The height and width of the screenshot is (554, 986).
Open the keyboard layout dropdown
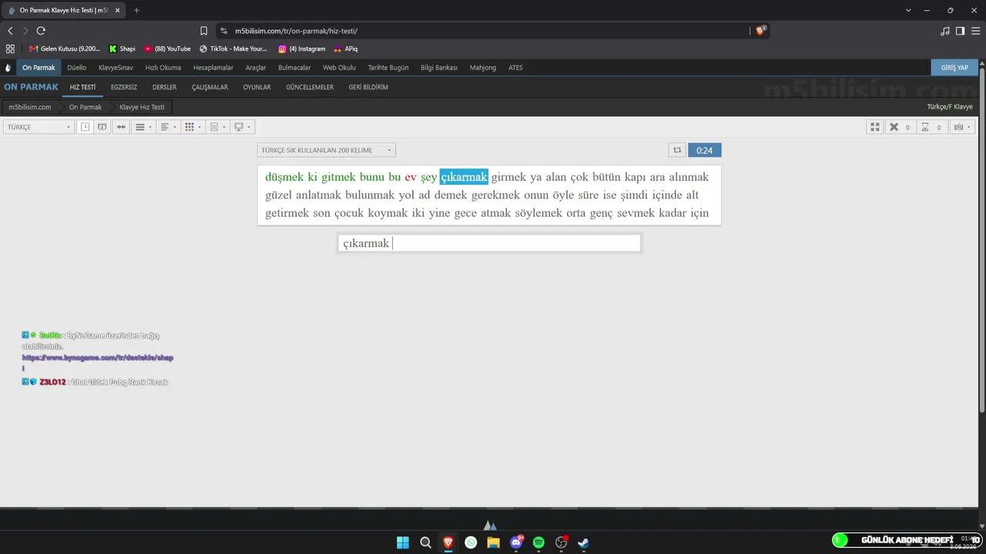(x=962, y=127)
